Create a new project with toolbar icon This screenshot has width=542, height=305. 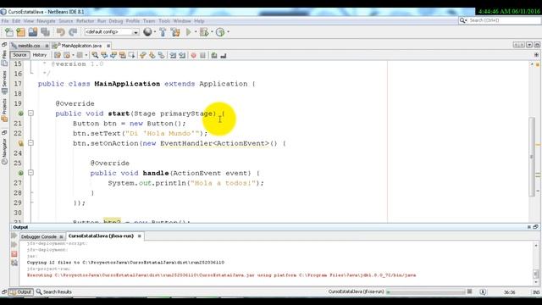click(20, 32)
